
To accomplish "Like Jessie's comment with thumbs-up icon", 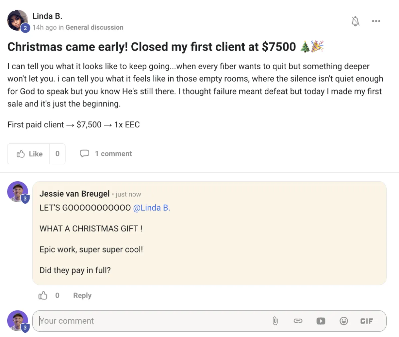I will (43, 295).
